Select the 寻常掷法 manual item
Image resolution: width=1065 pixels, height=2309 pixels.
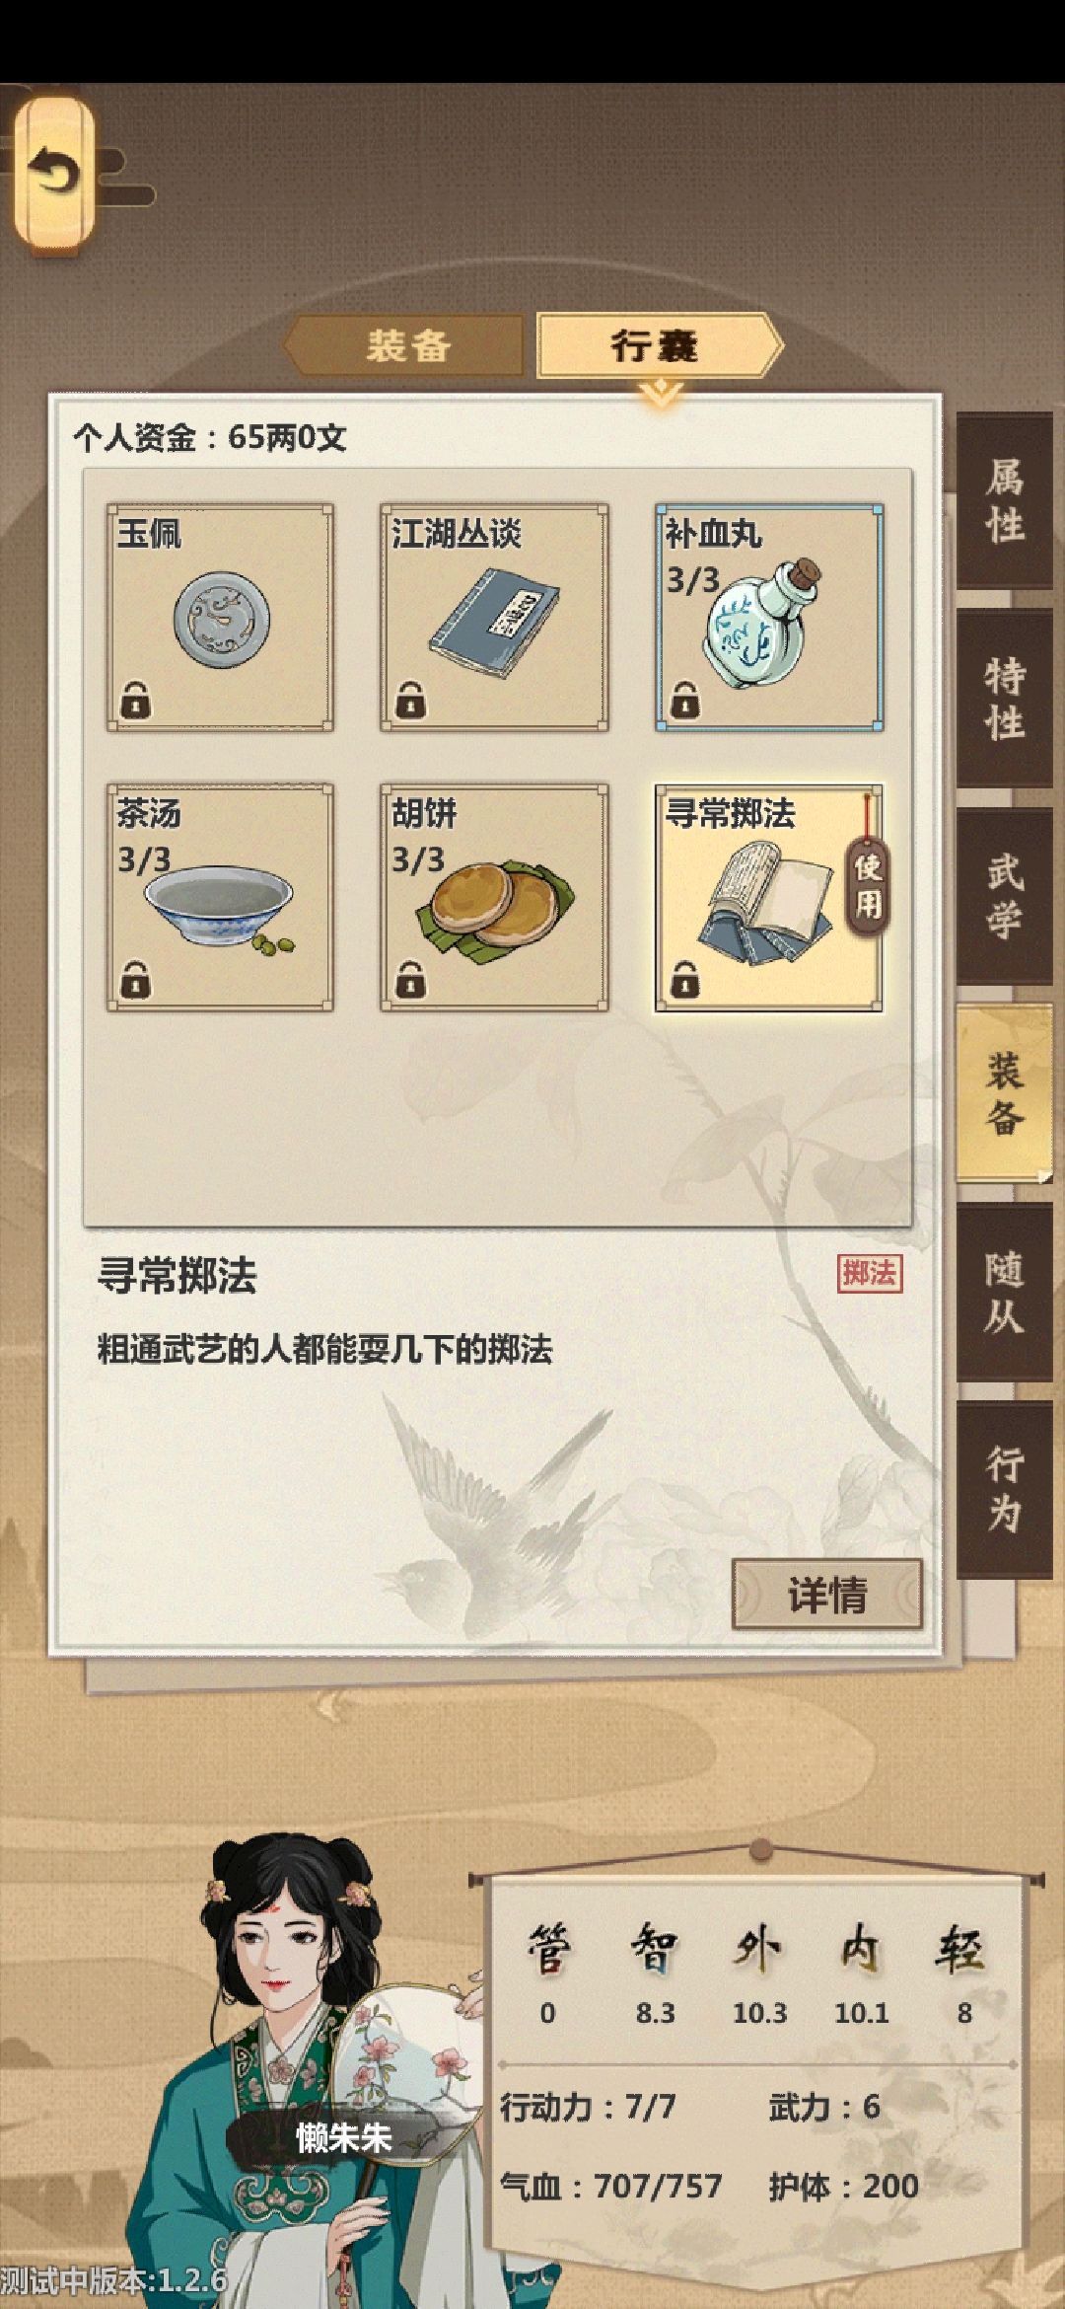click(769, 898)
